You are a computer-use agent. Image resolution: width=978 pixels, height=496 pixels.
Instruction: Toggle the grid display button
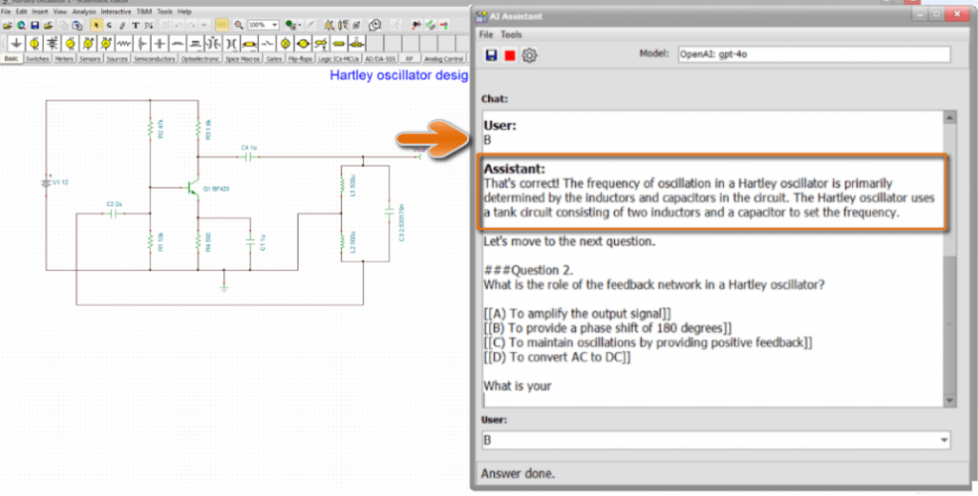222,24
